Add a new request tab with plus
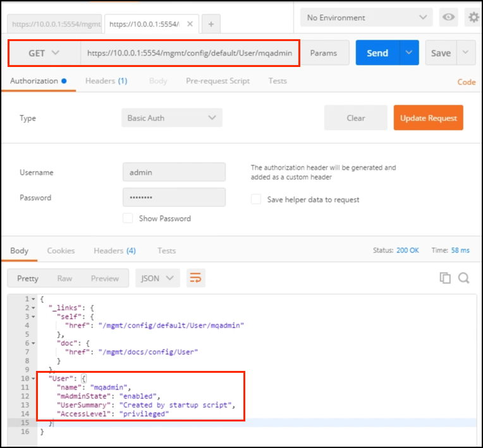483x448 pixels. click(x=211, y=24)
